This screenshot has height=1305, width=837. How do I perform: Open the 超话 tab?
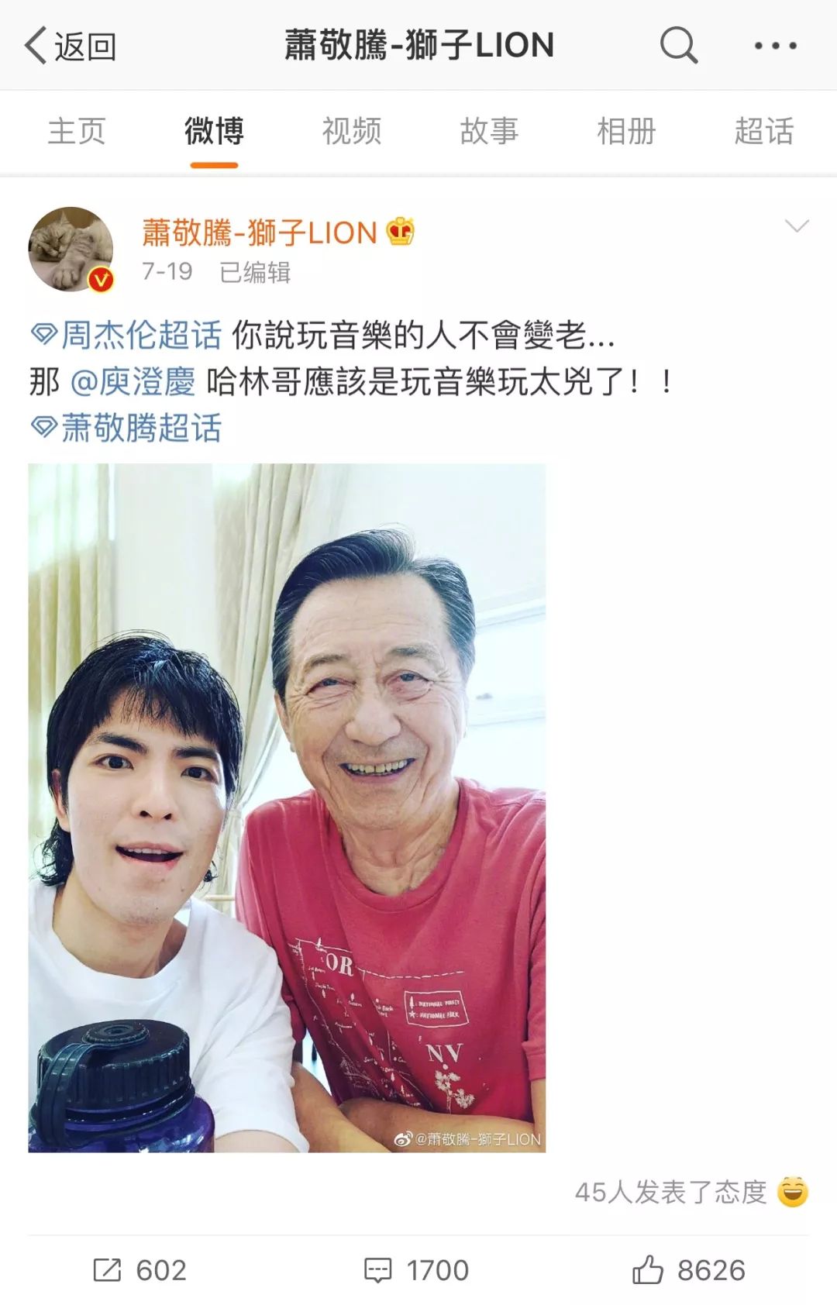764,131
